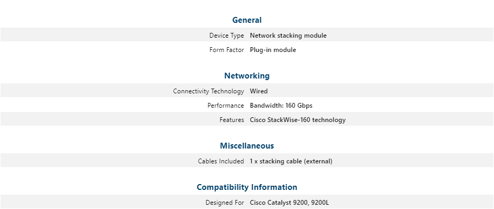
Task: Select the Network stacking module value
Action: pyautogui.click(x=288, y=36)
